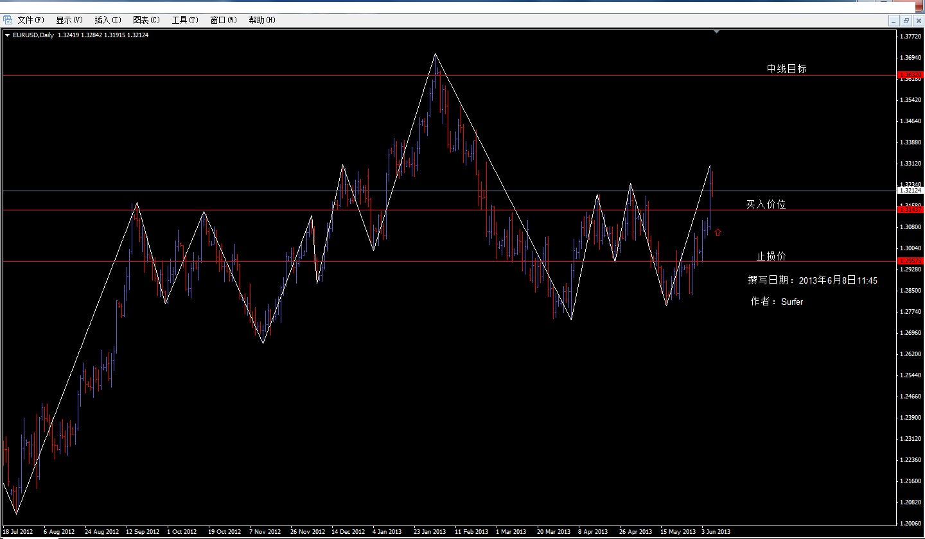
Task: Click the 12 Sep 2012 date label
Action: [x=142, y=531]
